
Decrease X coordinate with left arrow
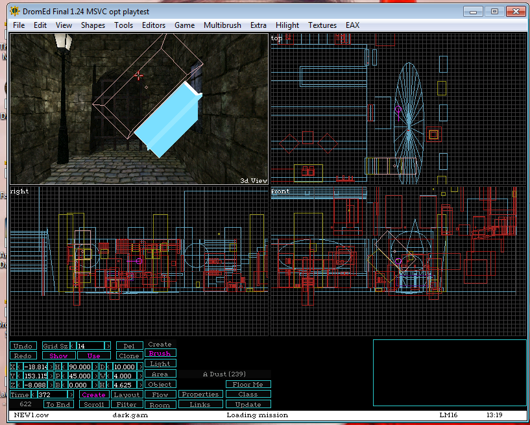tap(19, 367)
